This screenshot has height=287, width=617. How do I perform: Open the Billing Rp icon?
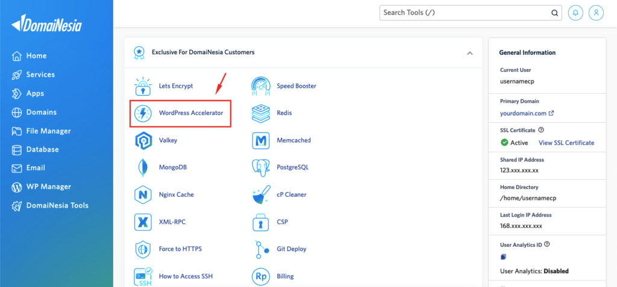click(x=260, y=276)
